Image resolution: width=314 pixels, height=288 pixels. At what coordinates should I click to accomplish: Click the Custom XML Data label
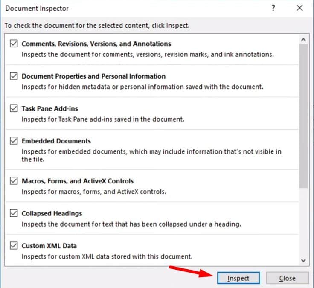pos(49,246)
